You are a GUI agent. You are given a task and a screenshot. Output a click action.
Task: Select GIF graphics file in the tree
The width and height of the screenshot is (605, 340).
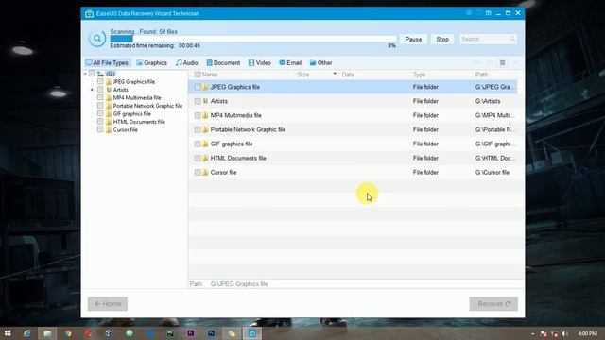[132, 113]
